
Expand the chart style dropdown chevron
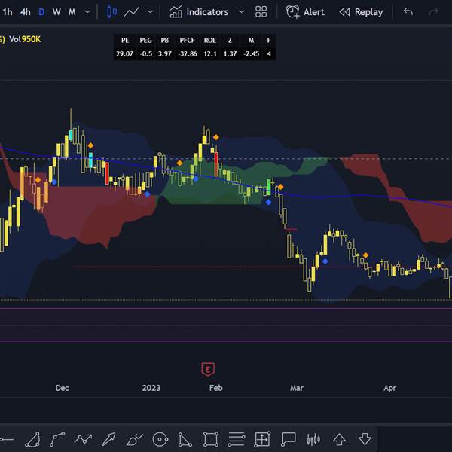click(x=150, y=12)
